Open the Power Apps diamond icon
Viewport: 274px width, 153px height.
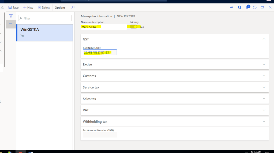click(232, 7)
